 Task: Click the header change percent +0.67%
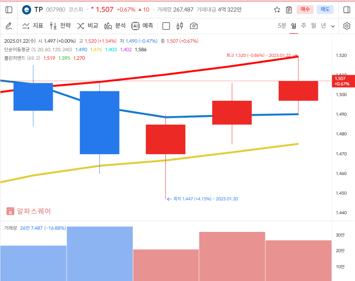click(126, 9)
